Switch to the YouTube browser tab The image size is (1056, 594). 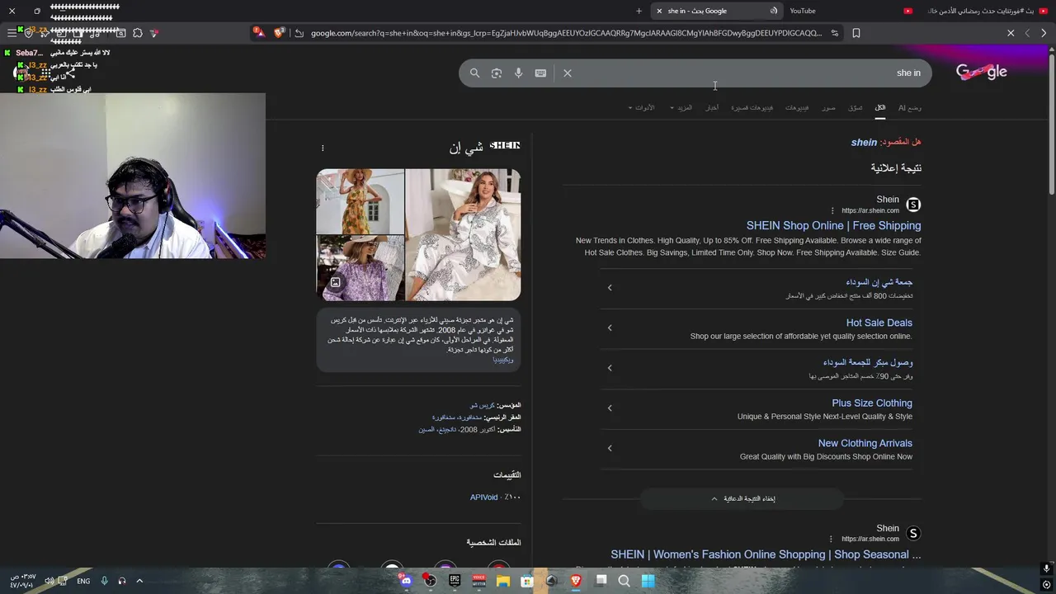[850, 11]
